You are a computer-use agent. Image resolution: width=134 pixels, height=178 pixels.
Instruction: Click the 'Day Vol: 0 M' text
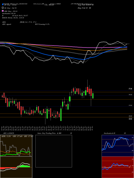84,8
